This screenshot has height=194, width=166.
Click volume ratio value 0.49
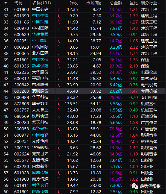click(133, 110)
